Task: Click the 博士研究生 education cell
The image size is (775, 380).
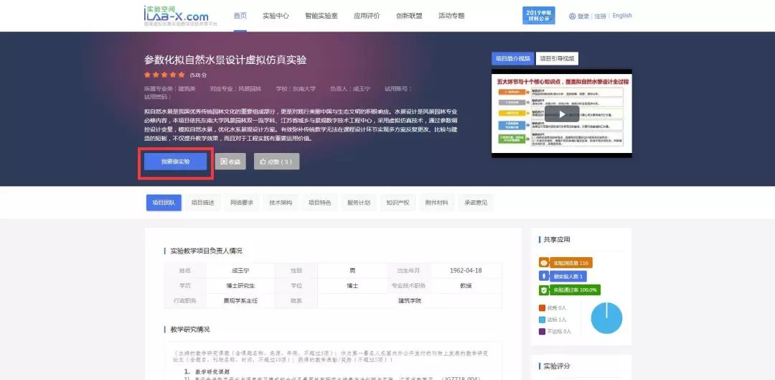Action: click(240, 285)
